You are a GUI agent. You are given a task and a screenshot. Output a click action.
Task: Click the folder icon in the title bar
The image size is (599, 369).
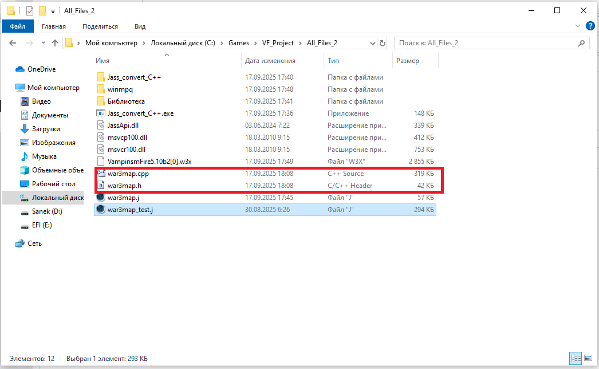11,11
